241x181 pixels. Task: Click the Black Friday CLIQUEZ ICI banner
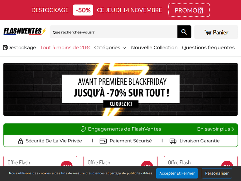point(121,89)
